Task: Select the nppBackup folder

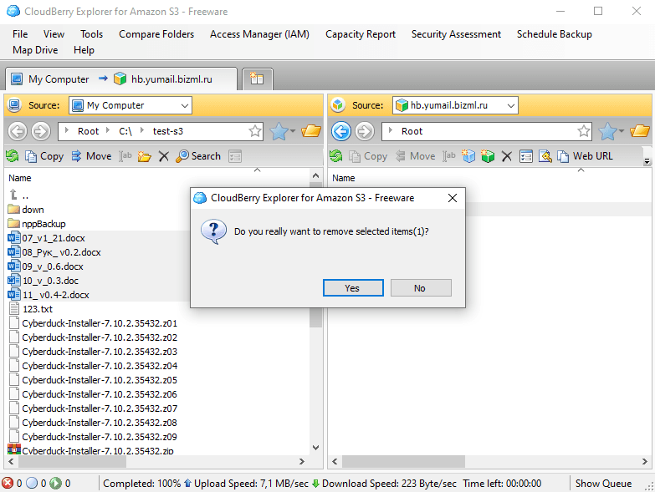Action: (x=43, y=224)
